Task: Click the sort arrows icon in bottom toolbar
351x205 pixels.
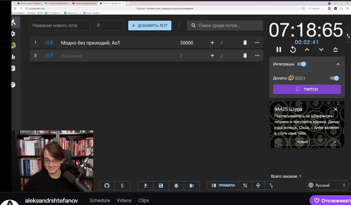Action: click(271, 186)
